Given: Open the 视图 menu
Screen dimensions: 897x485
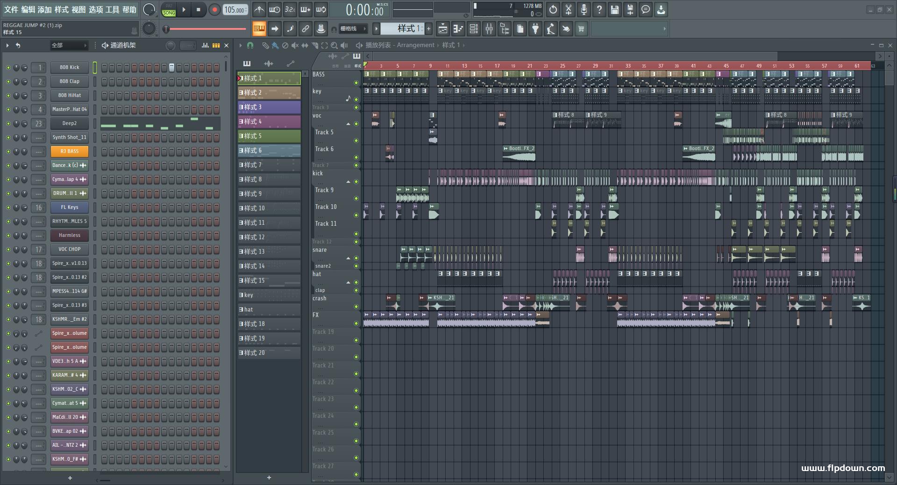Looking at the screenshot, I should pos(78,9).
